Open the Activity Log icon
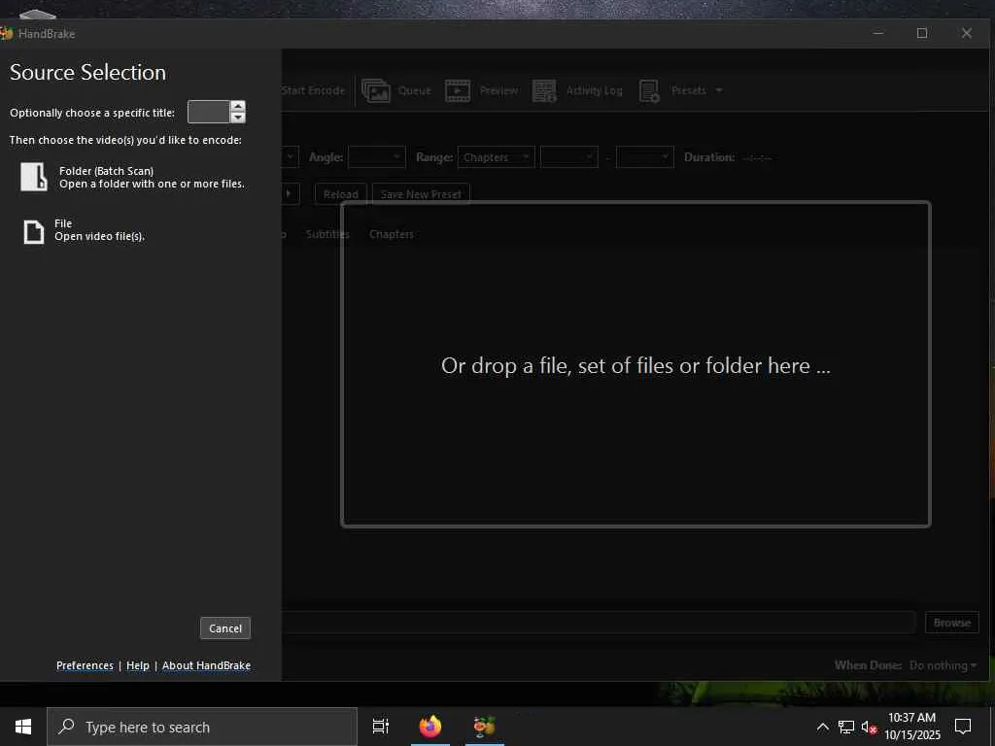 pos(544,90)
